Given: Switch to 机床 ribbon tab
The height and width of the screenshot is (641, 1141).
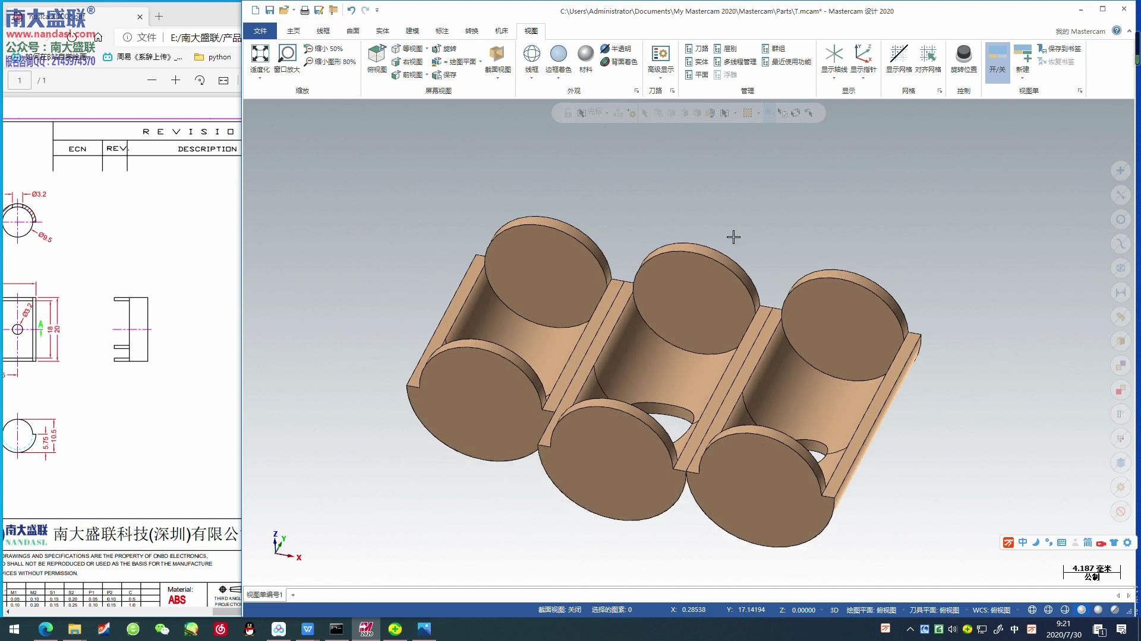Looking at the screenshot, I should [502, 31].
